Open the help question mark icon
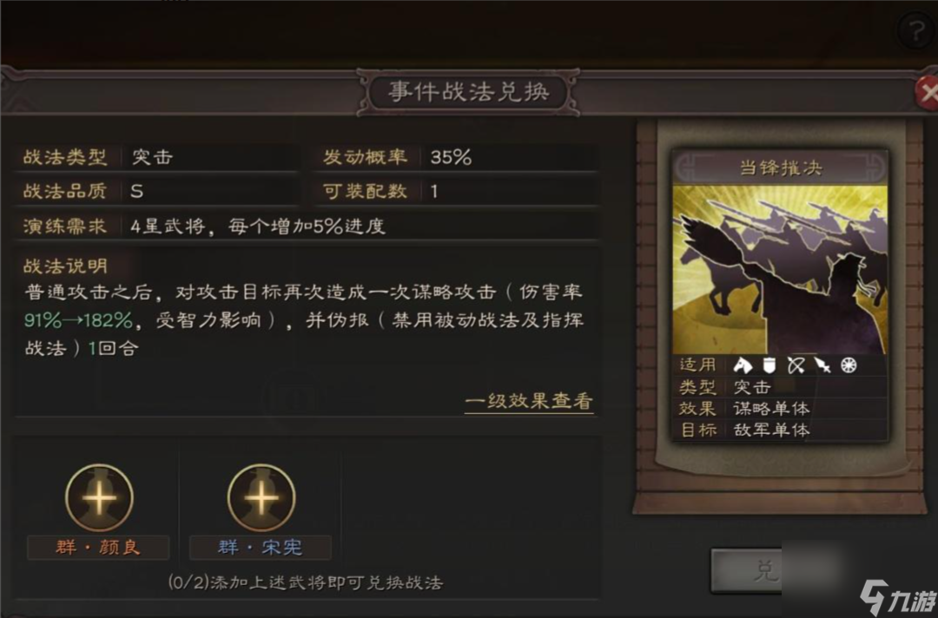This screenshot has height=618, width=938. pyautogui.click(x=916, y=30)
